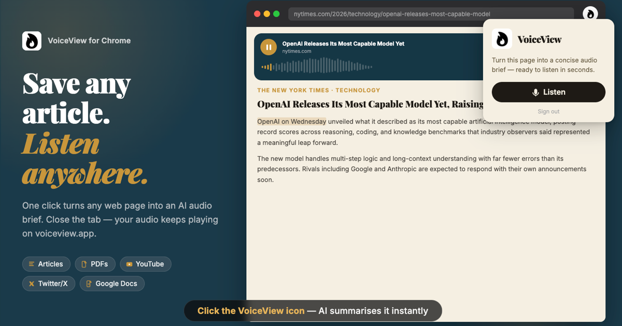Click the highlighted text 'OpenAI on Wednesday'
The width and height of the screenshot is (622, 326).
(x=291, y=121)
